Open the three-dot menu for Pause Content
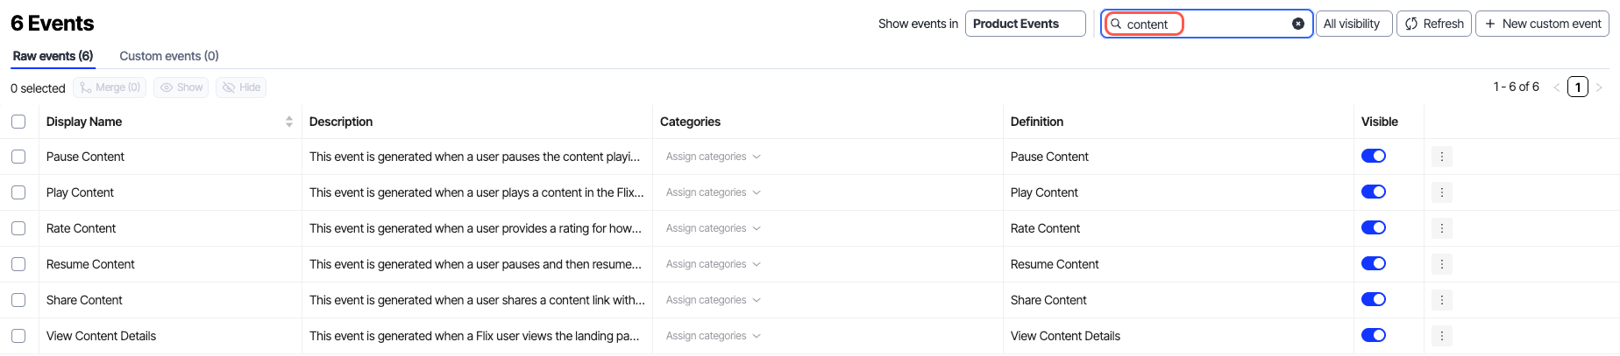Image resolution: width=1620 pixels, height=356 pixels. (1442, 157)
